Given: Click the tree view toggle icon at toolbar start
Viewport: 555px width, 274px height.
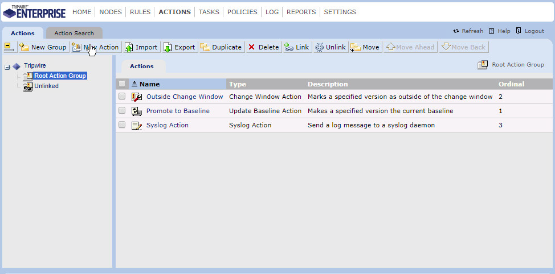Looking at the screenshot, I should point(9,47).
